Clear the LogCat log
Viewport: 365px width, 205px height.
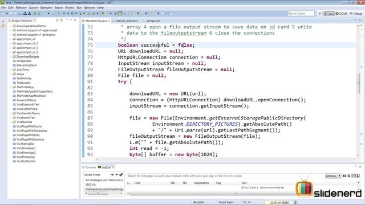click(x=348, y=176)
